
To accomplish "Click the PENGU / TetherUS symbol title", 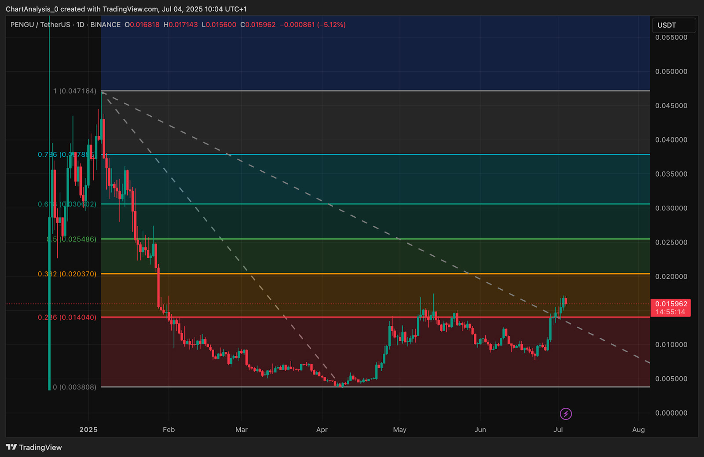I will 40,25.
